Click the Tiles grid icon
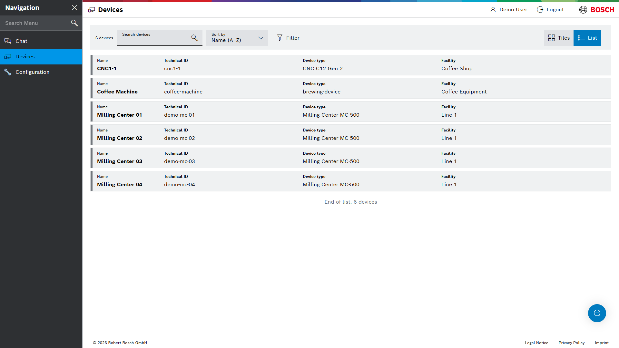619x348 pixels. pos(552,38)
